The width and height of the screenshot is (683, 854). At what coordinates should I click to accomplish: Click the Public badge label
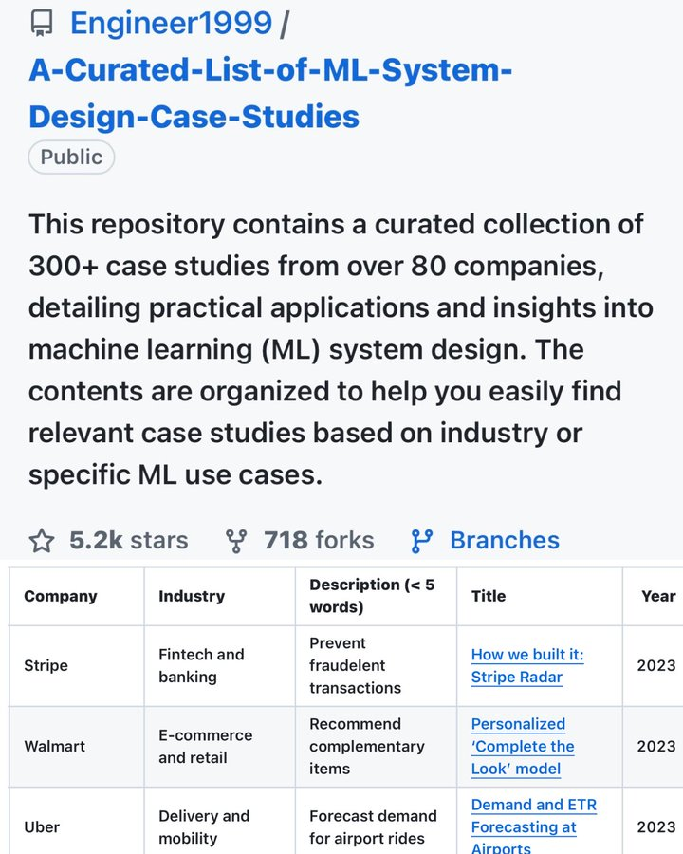point(71,158)
